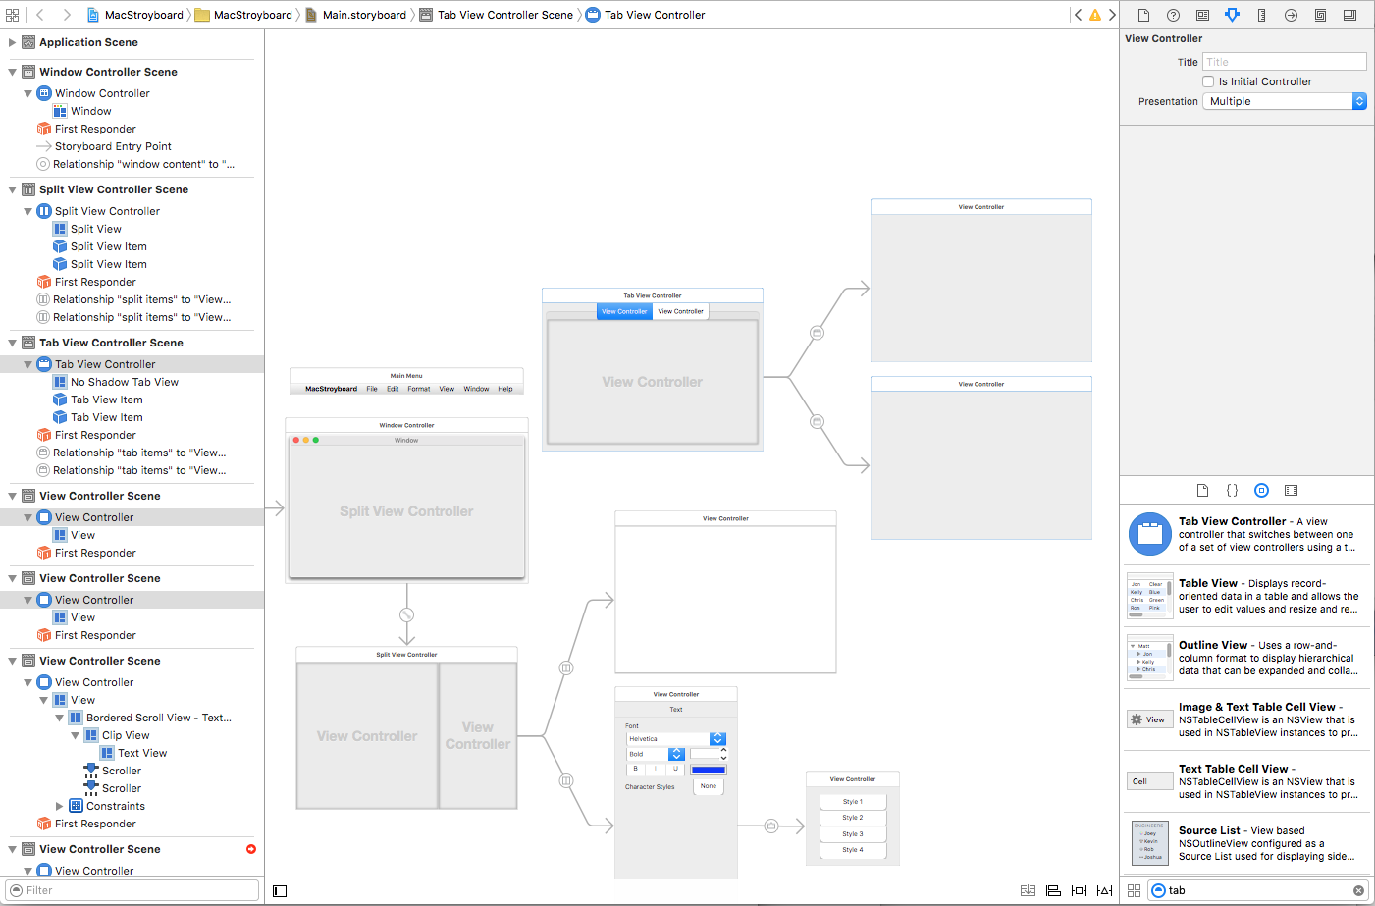The image size is (1375, 906).
Task: Open the File inspector
Action: [x=1142, y=15]
